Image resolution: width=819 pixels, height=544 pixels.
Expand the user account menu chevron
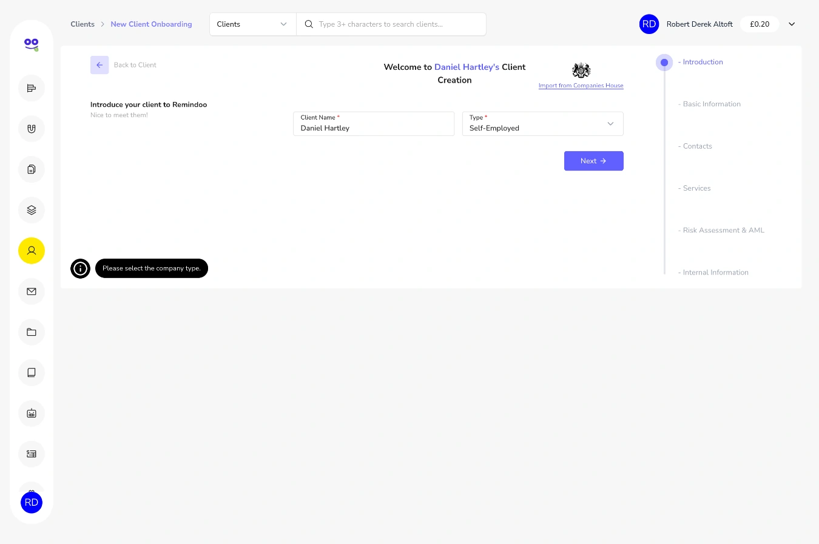pyautogui.click(x=792, y=24)
